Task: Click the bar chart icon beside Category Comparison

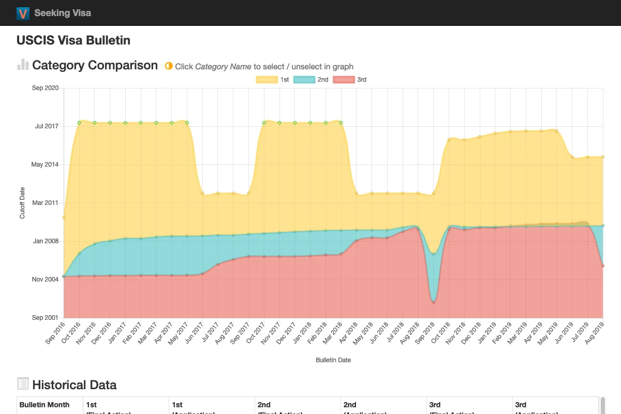Action: (23, 65)
